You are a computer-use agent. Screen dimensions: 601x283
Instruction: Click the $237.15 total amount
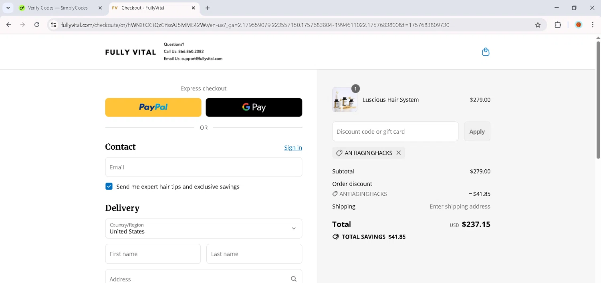click(x=476, y=224)
